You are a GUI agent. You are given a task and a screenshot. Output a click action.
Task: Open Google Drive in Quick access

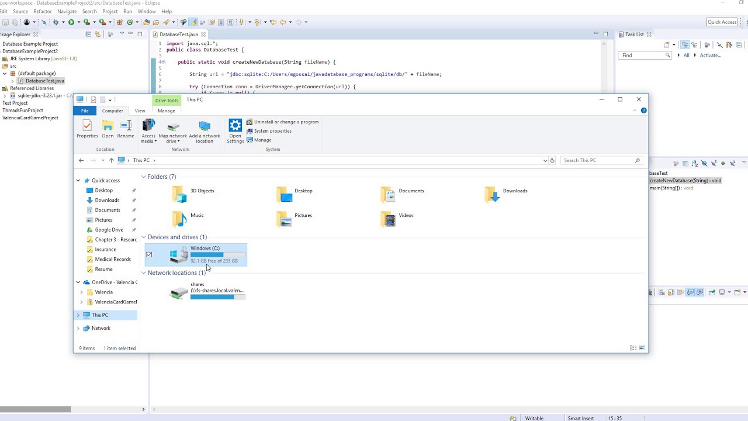[109, 230]
